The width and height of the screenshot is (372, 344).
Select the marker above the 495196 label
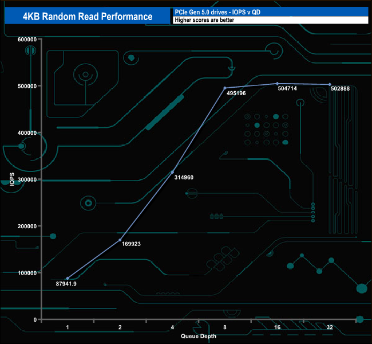click(x=225, y=88)
